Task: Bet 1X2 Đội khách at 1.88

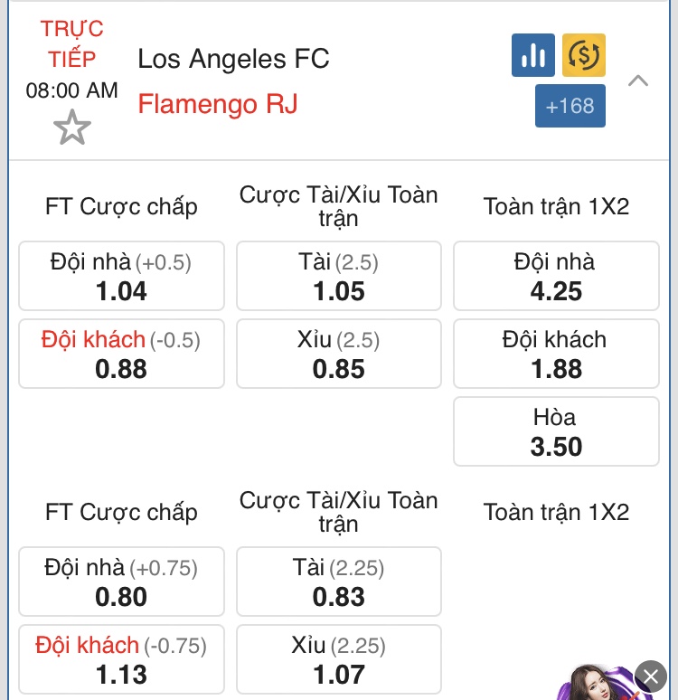Action: pyautogui.click(x=556, y=354)
